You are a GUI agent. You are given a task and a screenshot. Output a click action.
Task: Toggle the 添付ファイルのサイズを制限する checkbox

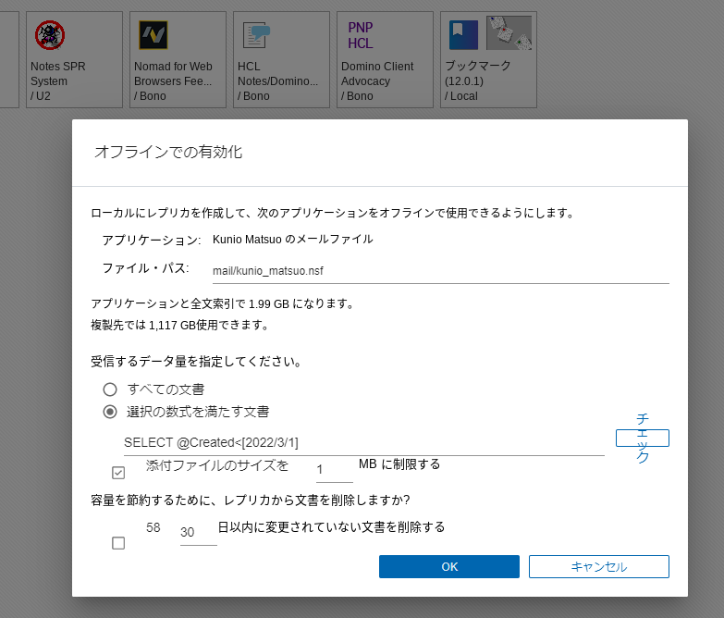118,473
